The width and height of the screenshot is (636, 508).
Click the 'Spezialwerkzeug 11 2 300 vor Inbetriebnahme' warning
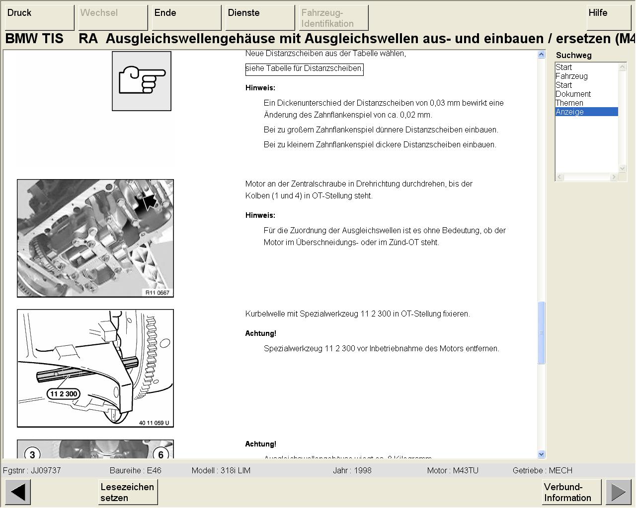[x=382, y=348]
